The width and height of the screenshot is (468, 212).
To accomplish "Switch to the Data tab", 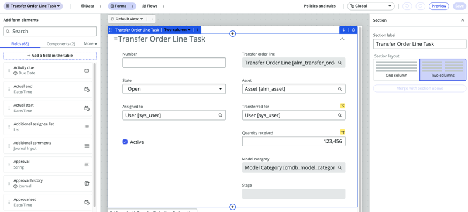I will [x=88, y=6].
